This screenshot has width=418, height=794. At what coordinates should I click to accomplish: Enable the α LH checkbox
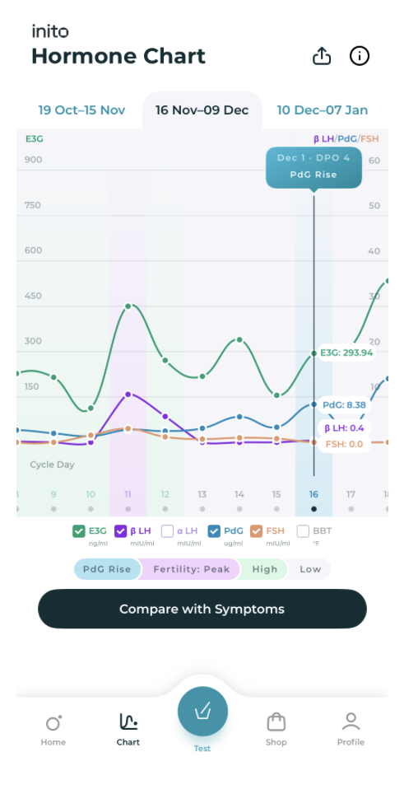click(168, 531)
